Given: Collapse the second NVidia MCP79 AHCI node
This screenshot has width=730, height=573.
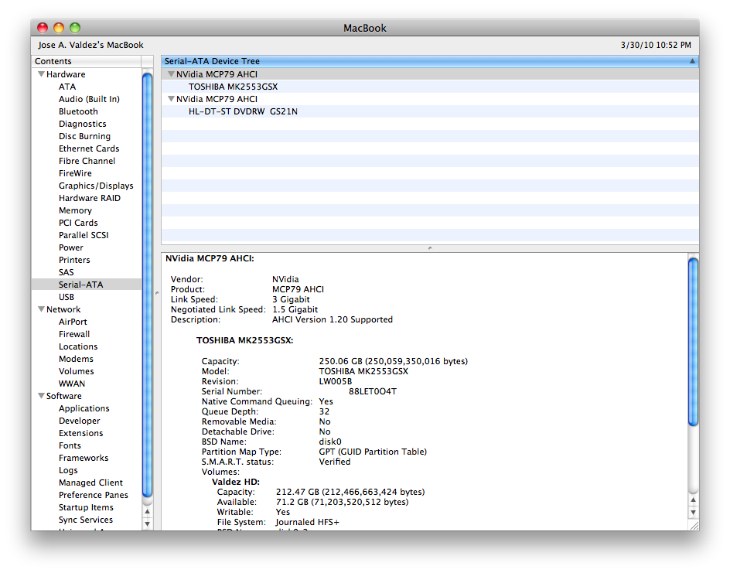Looking at the screenshot, I should (x=171, y=99).
